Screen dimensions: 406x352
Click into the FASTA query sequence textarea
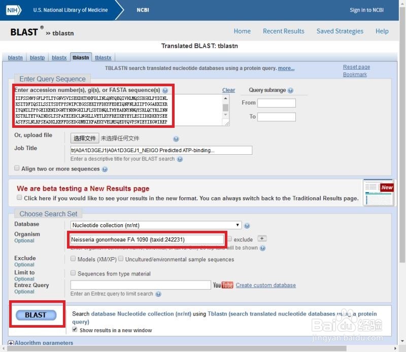tap(118, 110)
